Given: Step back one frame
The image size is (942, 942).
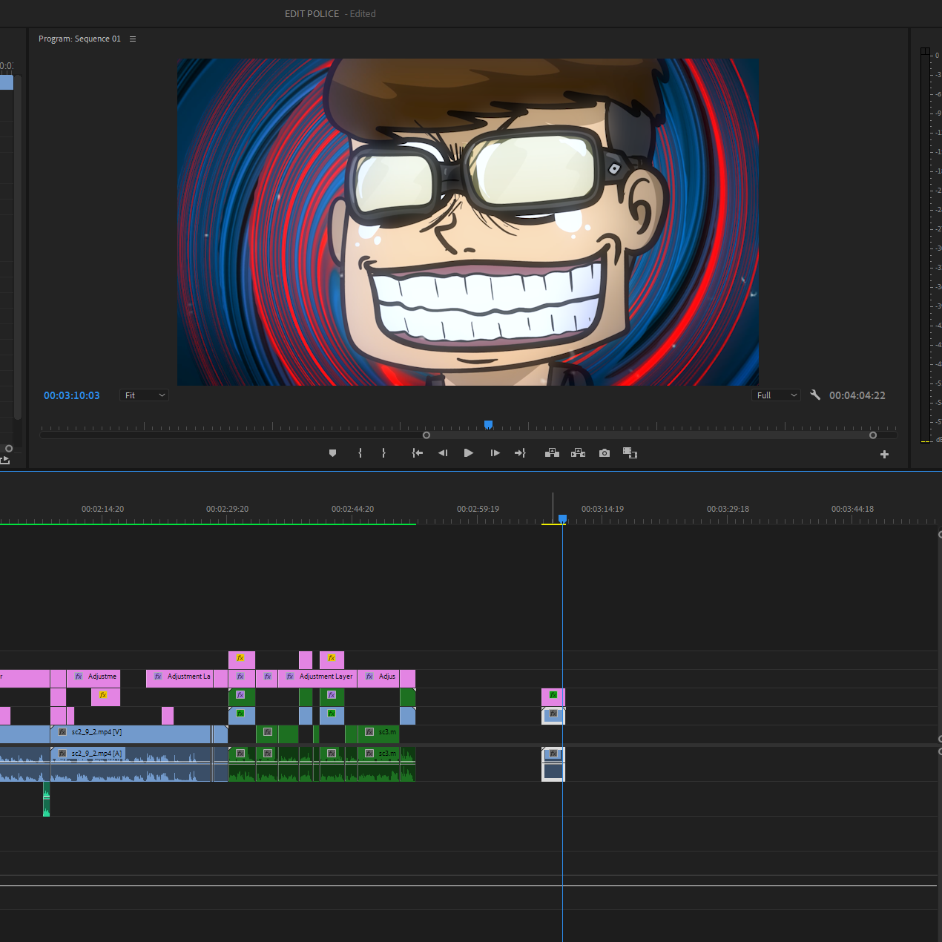Looking at the screenshot, I should (443, 453).
